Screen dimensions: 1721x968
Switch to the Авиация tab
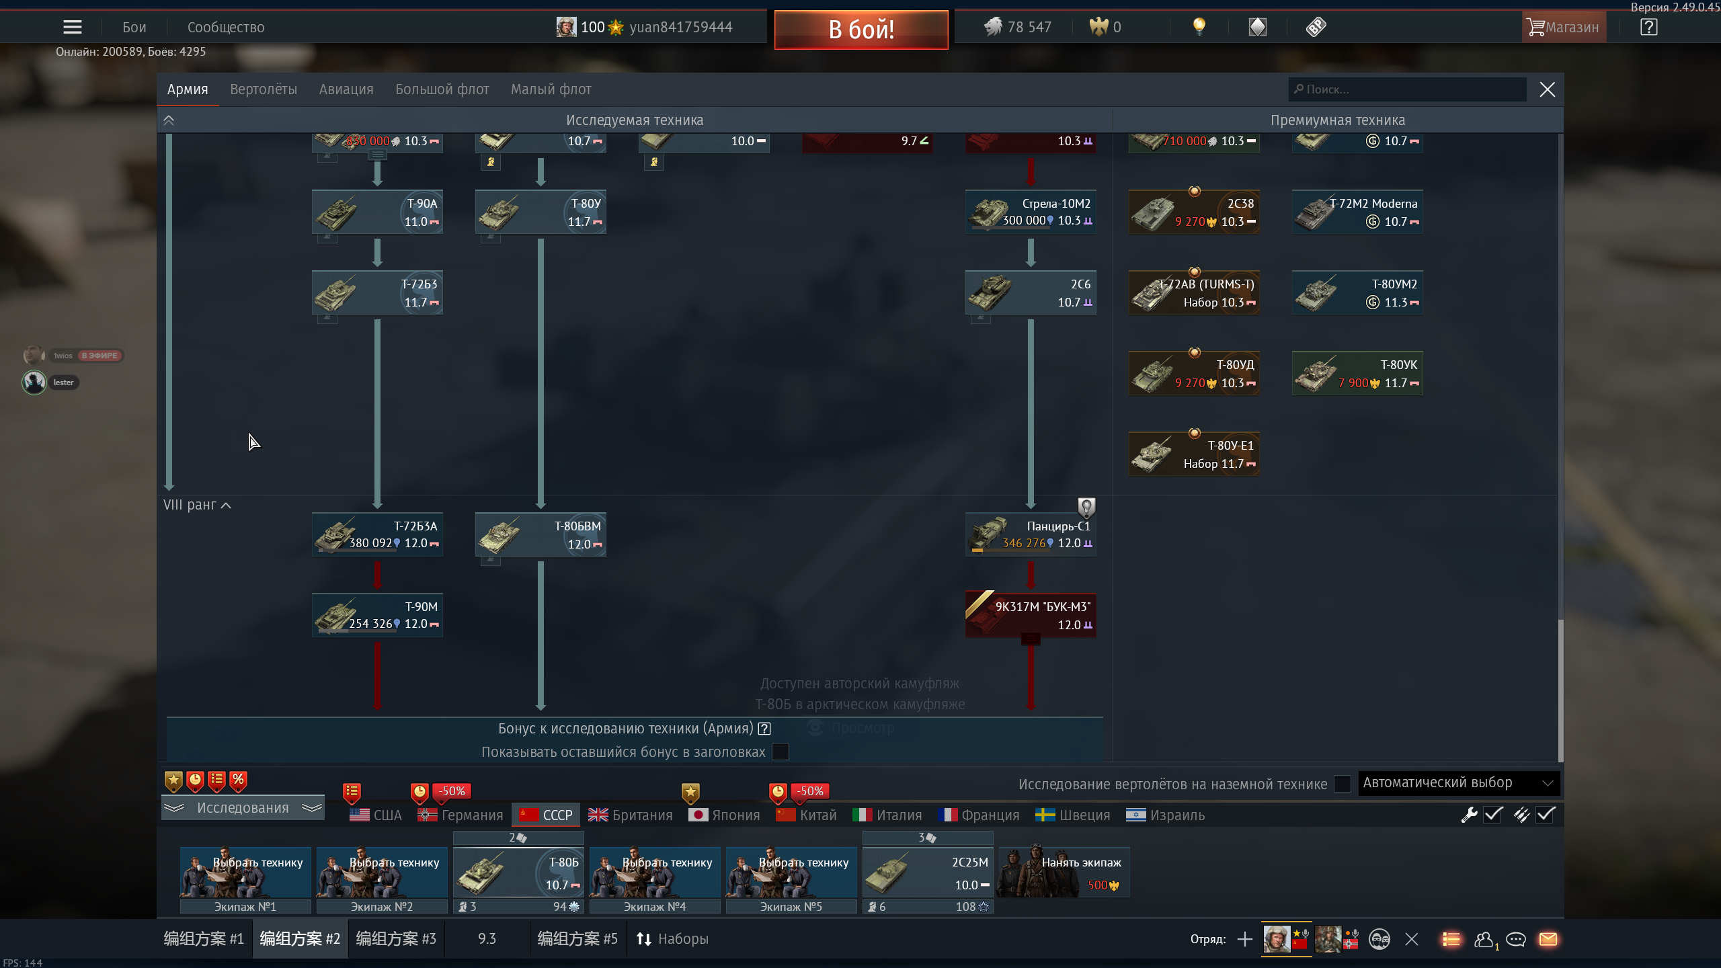pyautogui.click(x=346, y=89)
